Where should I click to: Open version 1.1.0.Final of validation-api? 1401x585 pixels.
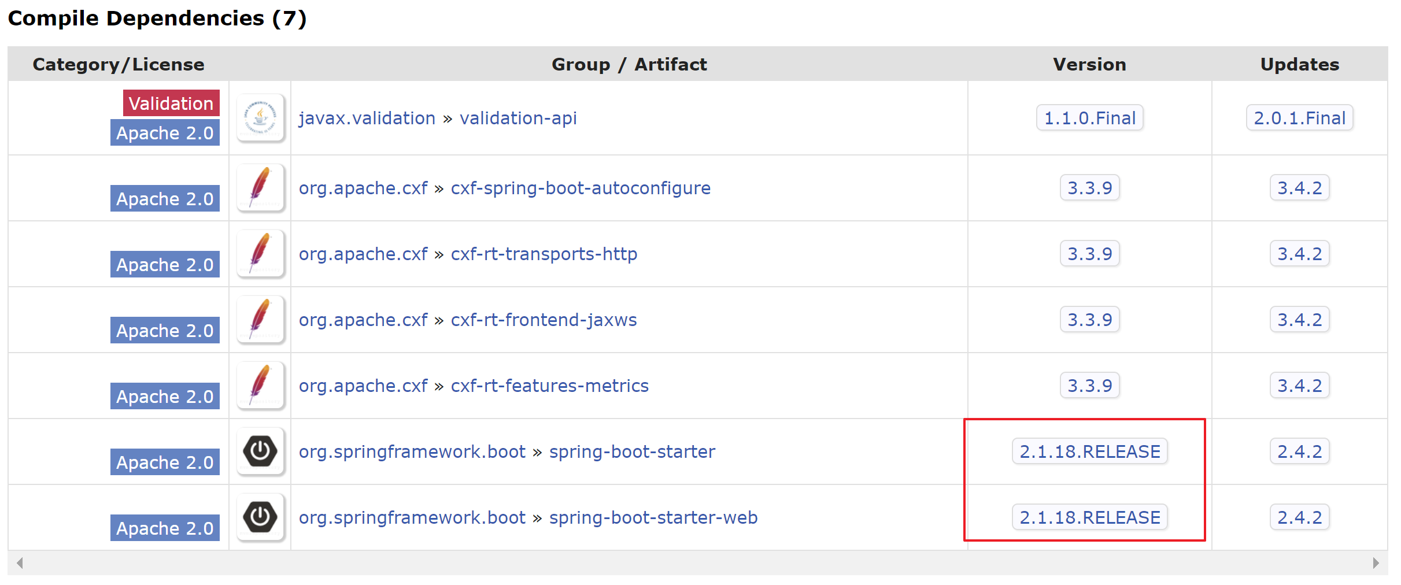1089,118
